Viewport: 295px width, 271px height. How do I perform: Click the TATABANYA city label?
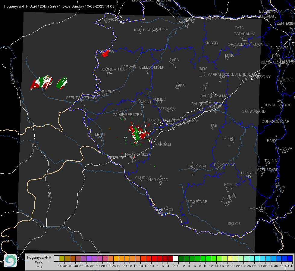[245, 34]
